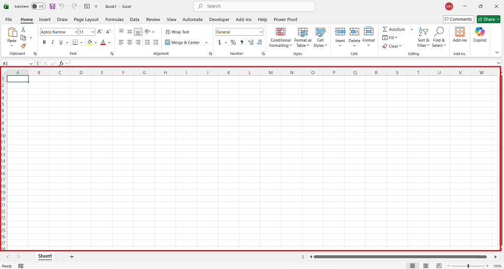This screenshot has width=504, height=269.
Task: Open the Copilot pane
Action: [480, 35]
